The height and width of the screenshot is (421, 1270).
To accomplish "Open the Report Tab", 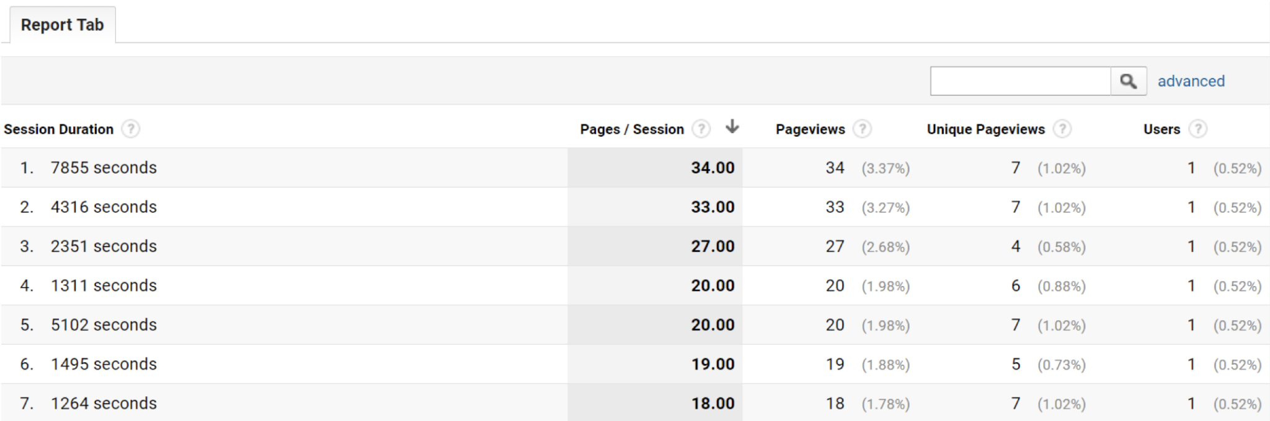I will click(x=62, y=25).
